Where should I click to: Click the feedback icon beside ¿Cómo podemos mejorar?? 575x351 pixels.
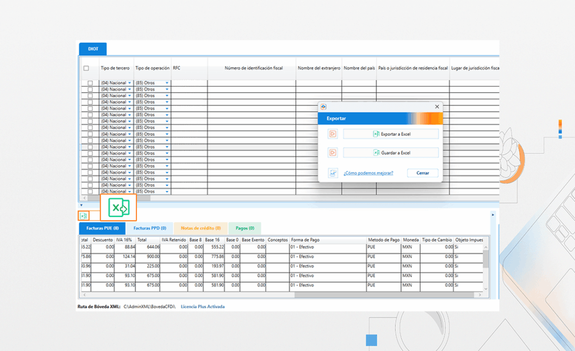coord(332,173)
